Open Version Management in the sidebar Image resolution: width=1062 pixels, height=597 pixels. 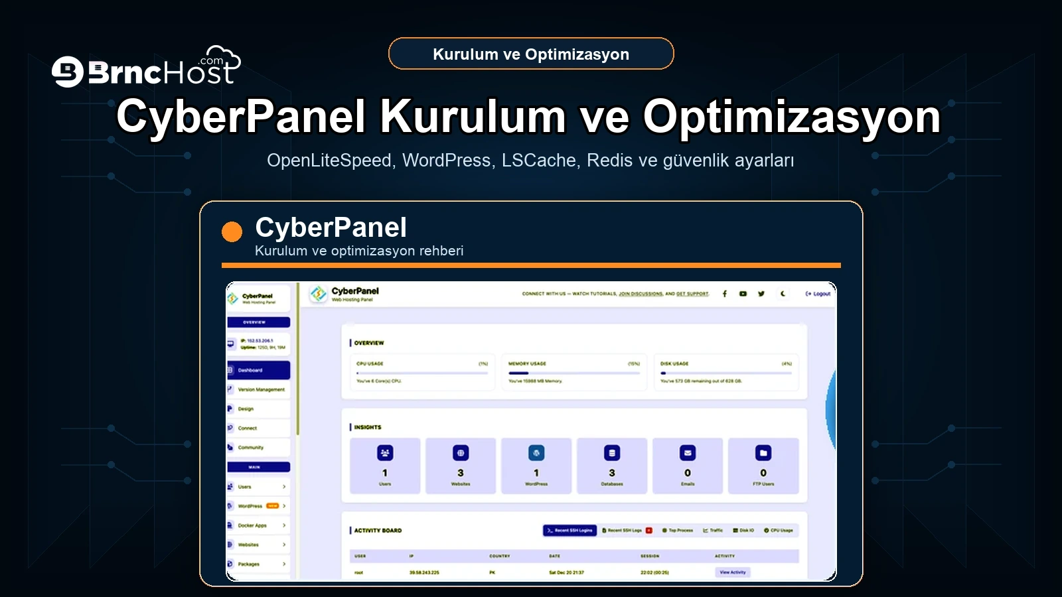click(259, 389)
